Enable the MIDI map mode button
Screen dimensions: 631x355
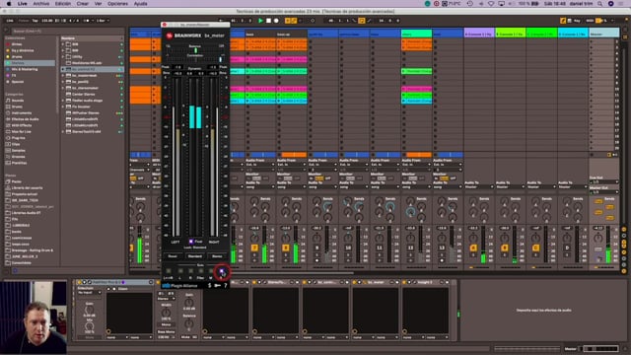[x=590, y=21]
